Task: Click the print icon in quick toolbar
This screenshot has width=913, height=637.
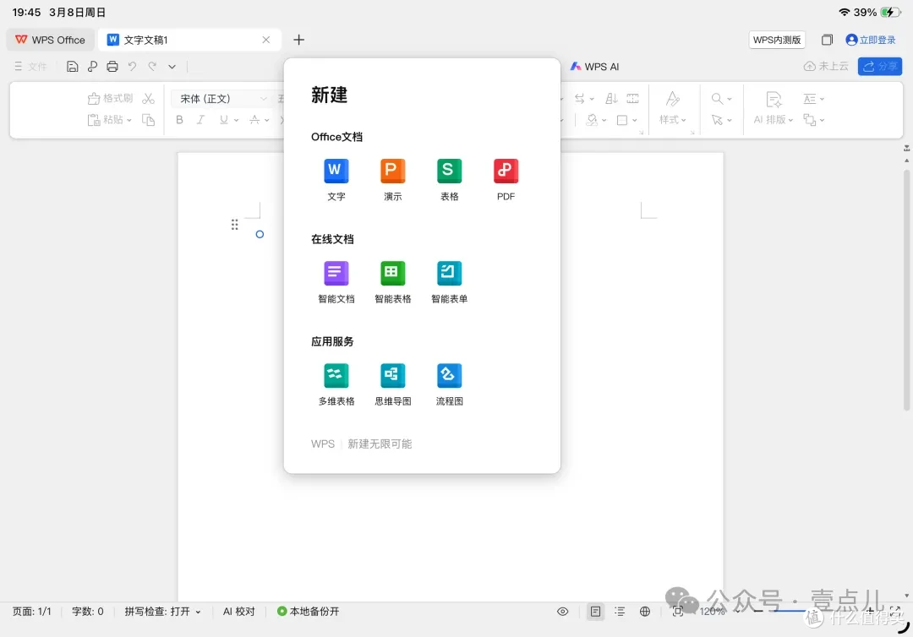Action: (112, 66)
